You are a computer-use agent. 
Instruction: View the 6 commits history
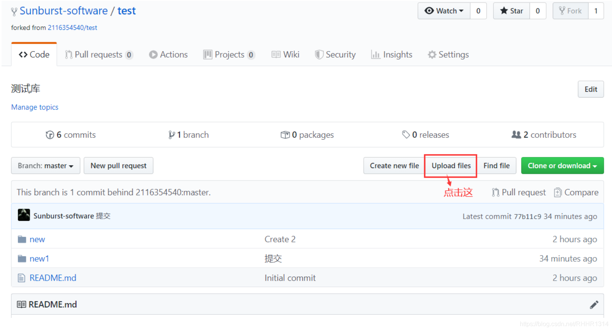tap(70, 135)
